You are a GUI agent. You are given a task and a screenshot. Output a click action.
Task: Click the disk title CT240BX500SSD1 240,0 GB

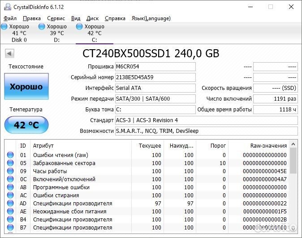point(151,53)
